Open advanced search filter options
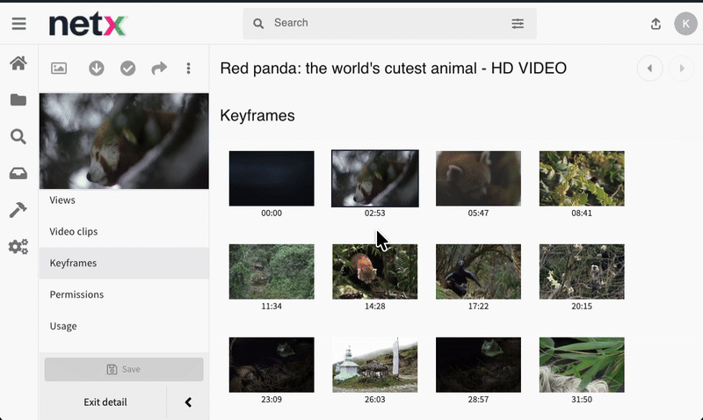The image size is (703, 420). pos(518,24)
